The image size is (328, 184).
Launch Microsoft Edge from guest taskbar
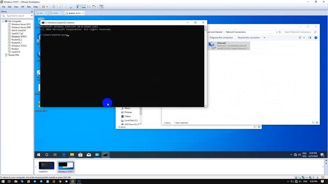point(64,155)
